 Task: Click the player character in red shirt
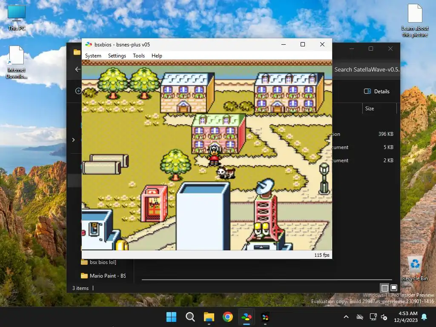[215, 155]
